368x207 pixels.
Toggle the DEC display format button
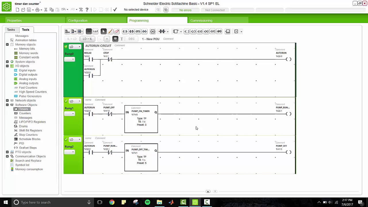coord(131,39)
